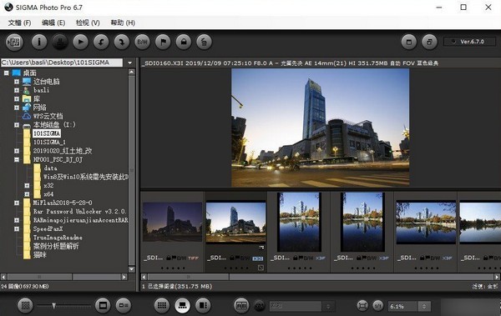
Task: Expand the 这台电脑 tree node
Action: point(17,82)
